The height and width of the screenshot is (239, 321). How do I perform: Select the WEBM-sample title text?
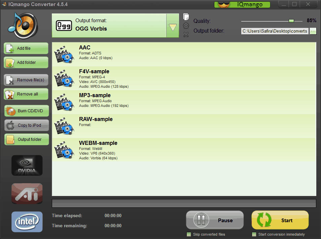98,143
